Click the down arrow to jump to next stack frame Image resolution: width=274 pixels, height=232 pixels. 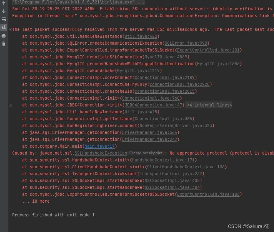(x=4, y=12)
